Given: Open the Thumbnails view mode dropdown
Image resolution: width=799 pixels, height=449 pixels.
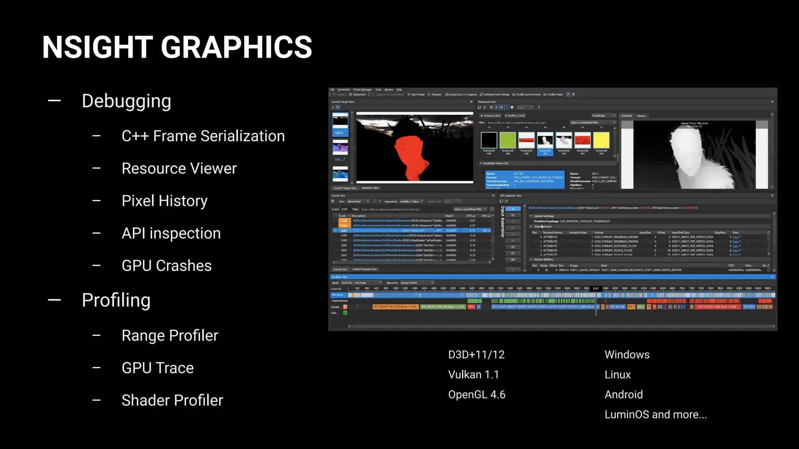Looking at the screenshot, I should point(603,116).
